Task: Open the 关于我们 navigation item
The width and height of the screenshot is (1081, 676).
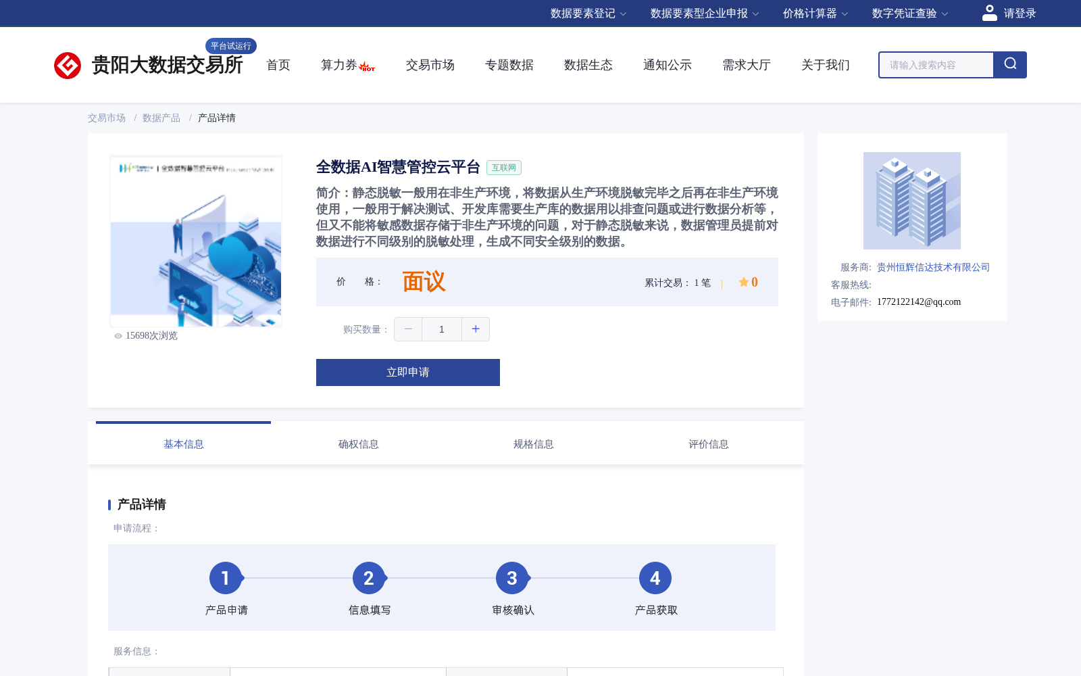Action: (x=826, y=65)
